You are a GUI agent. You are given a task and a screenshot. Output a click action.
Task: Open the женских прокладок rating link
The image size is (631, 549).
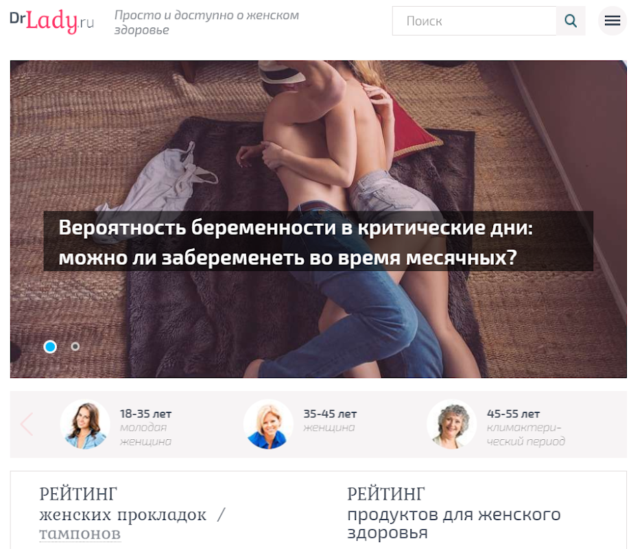click(x=123, y=515)
